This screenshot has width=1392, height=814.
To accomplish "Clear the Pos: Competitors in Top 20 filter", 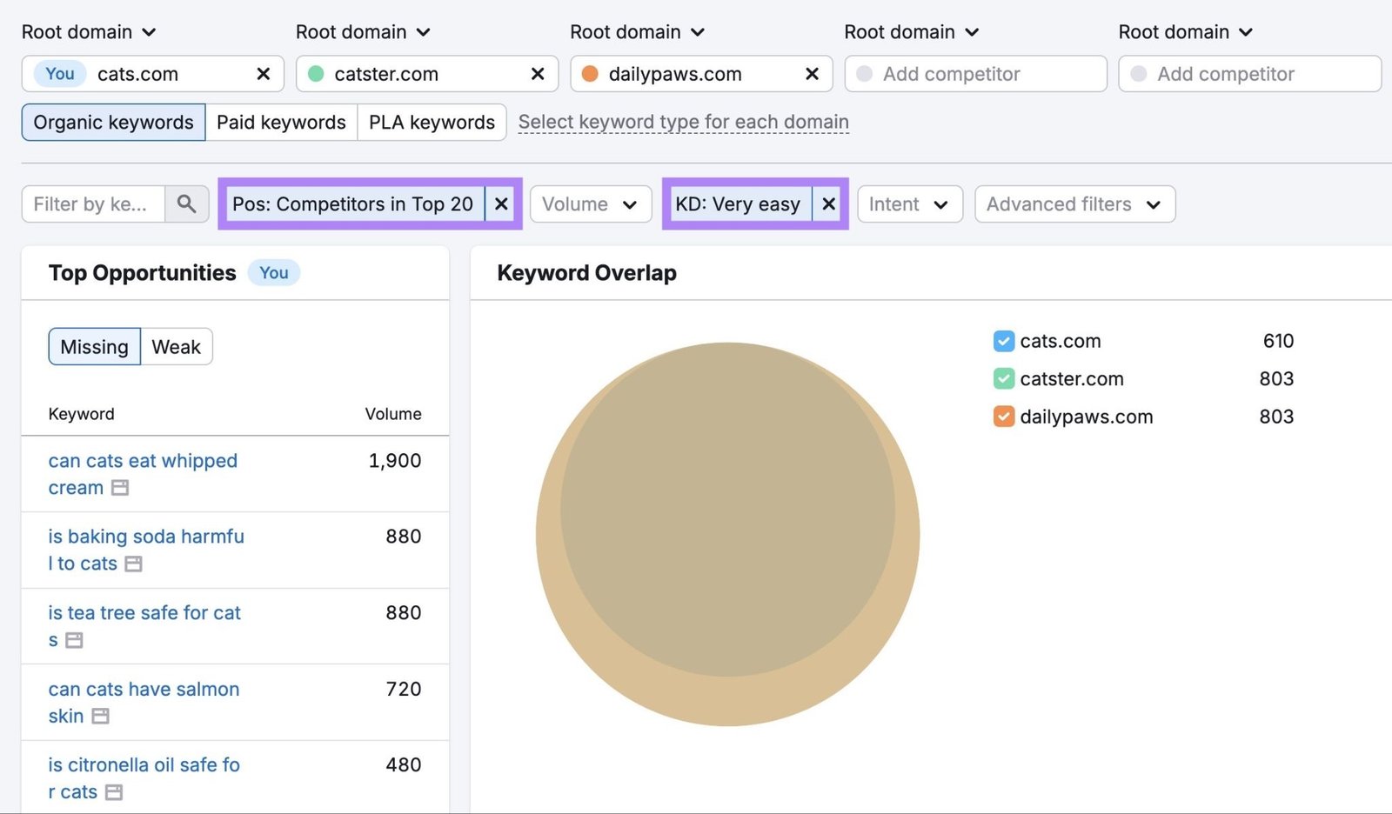I will (x=501, y=203).
